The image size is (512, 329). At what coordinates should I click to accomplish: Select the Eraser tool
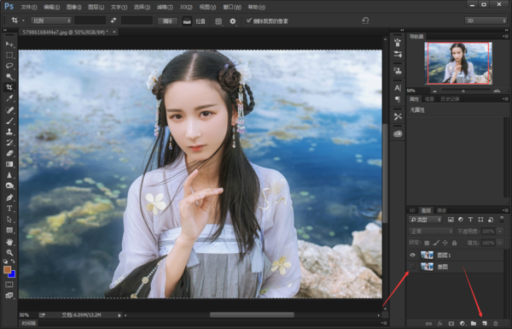(9, 153)
